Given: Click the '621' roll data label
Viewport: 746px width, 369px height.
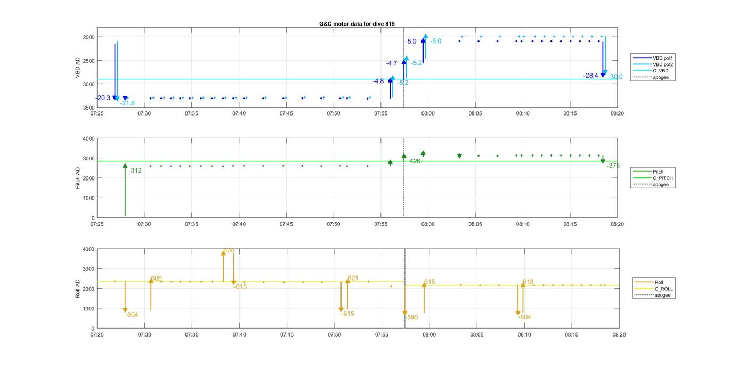Looking at the screenshot, I should coord(353,278).
